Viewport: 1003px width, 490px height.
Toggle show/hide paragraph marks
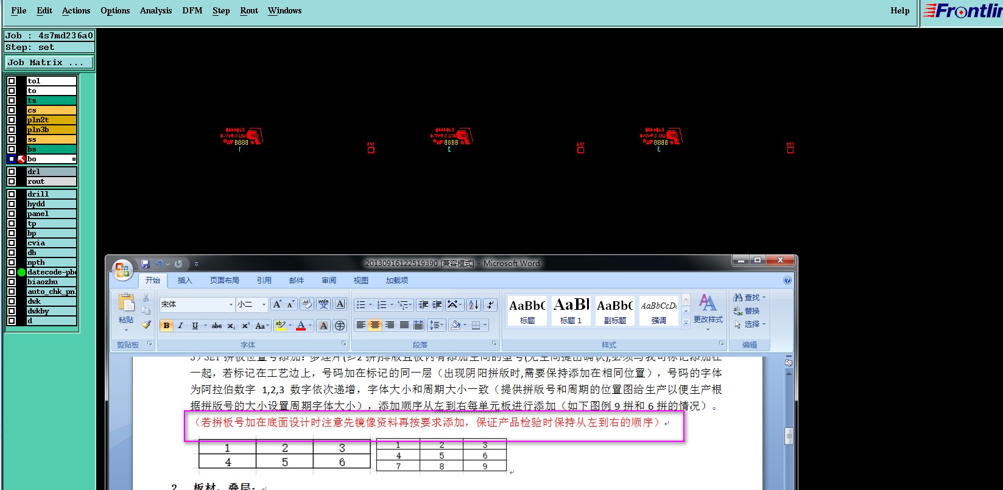tap(490, 304)
